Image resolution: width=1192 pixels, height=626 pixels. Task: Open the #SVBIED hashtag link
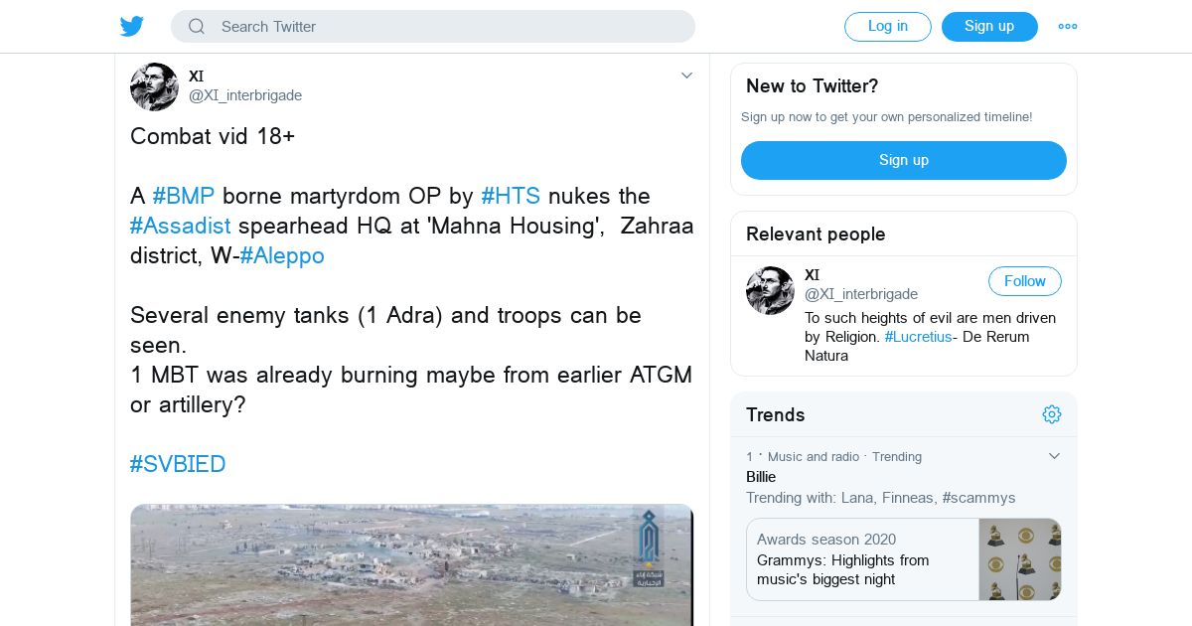[x=178, y=464]
